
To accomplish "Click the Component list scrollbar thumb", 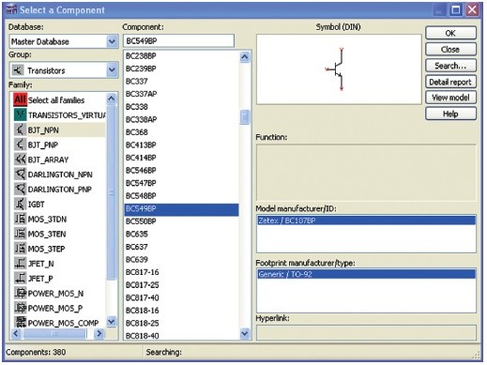I will click(245, 117).
